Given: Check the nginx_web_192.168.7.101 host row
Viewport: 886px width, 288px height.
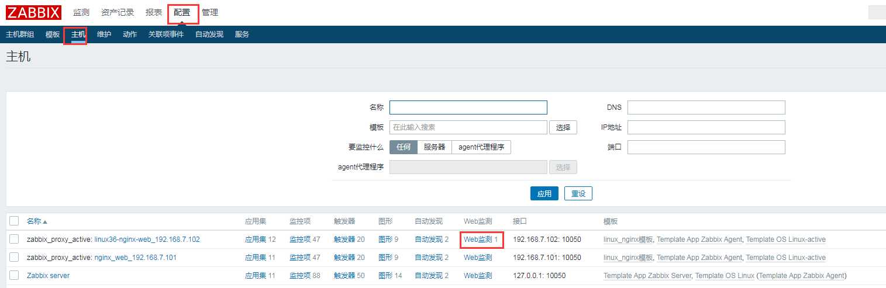Looking at the screenshot, I should [x=15, y=258].
